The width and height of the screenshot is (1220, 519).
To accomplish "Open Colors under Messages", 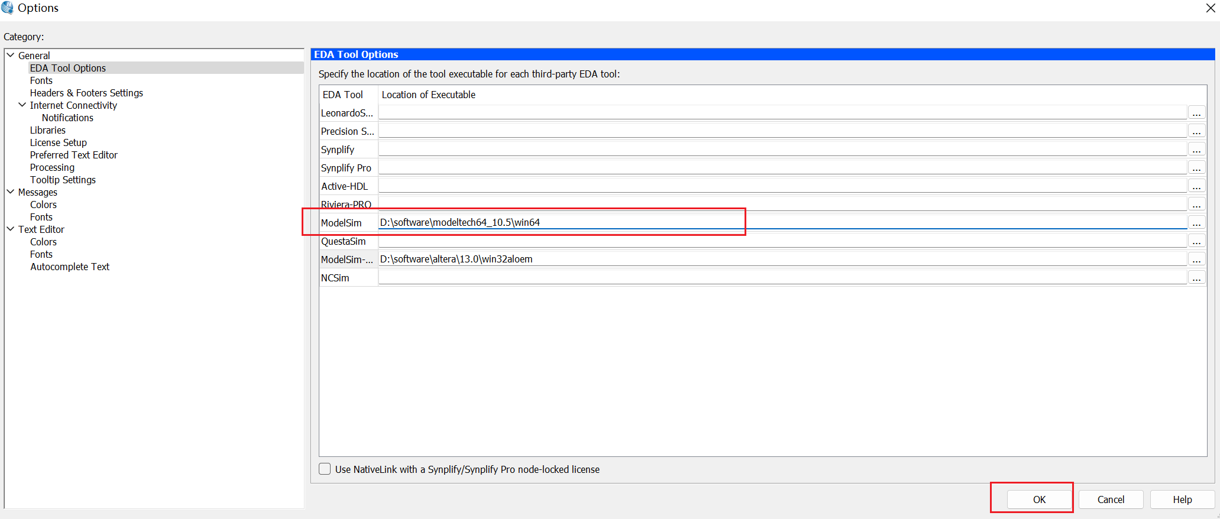I will click(x=44, y=205).
